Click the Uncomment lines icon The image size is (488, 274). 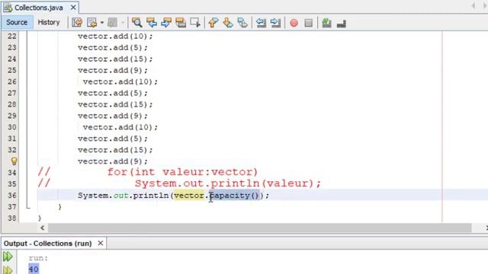[x=342, y=24]
